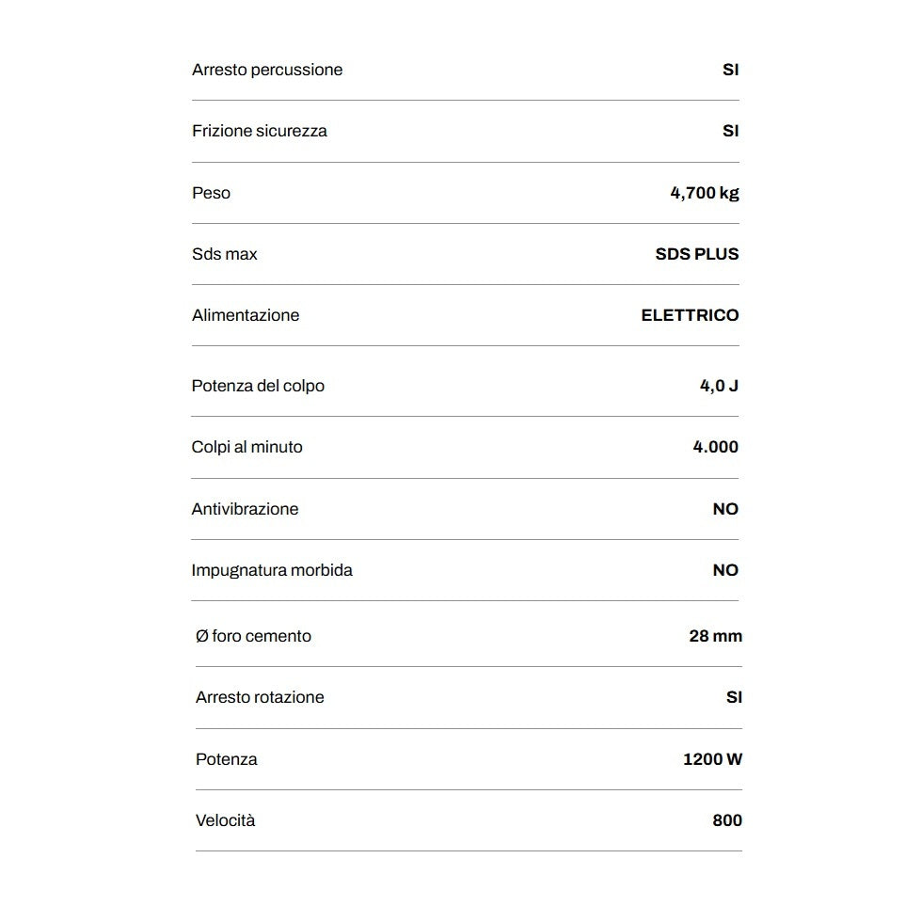Select the "4,700 kg" weight value
This screenshot has height=906, width=906.
coord(704,193)
